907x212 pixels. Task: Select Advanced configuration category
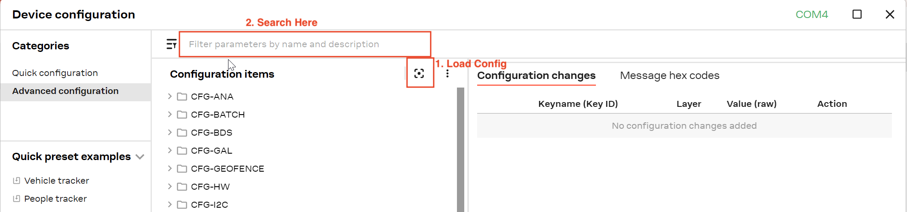coord(65,91)
